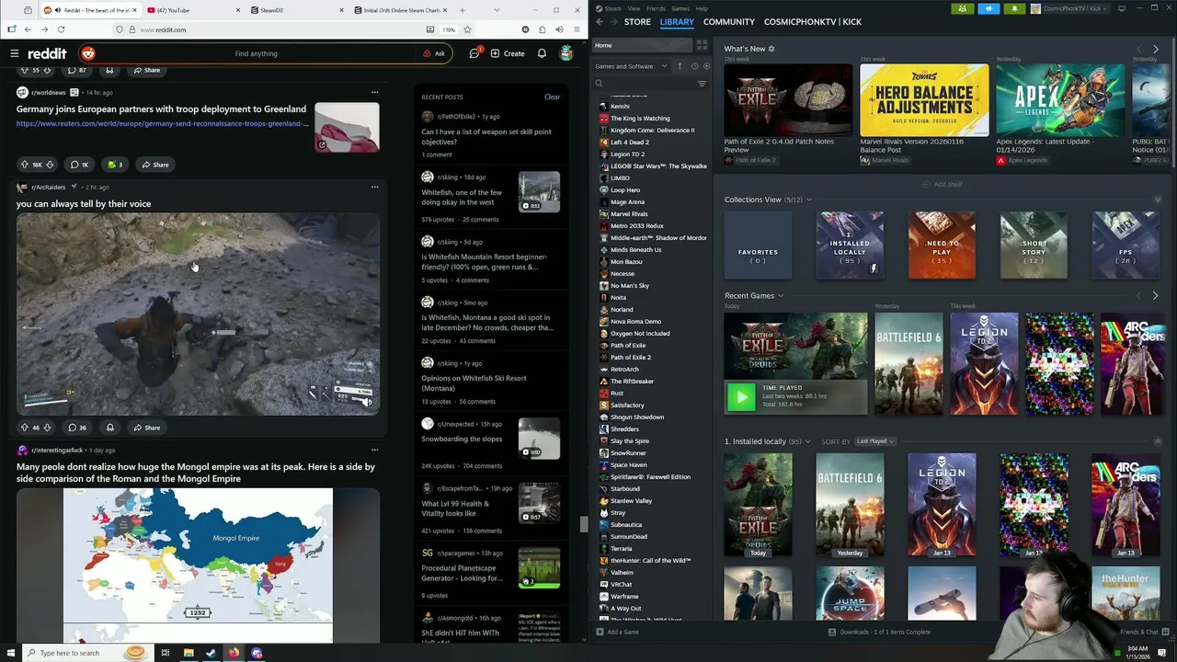Play Path of Exile 2 with green button
The width and height of the screenshot is (1177, 662).
[741, 396]
